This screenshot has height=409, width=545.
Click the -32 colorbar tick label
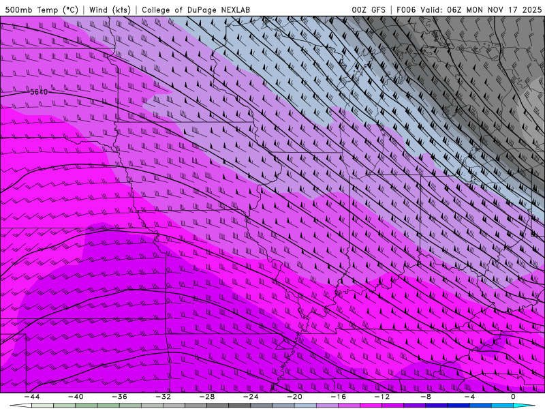pos(163,397)
